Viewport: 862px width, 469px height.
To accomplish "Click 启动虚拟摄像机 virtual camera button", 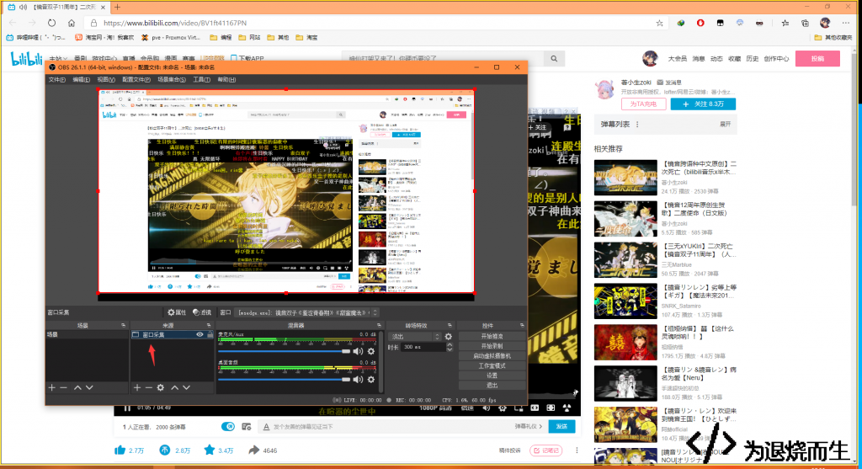I will pos(492,355).
